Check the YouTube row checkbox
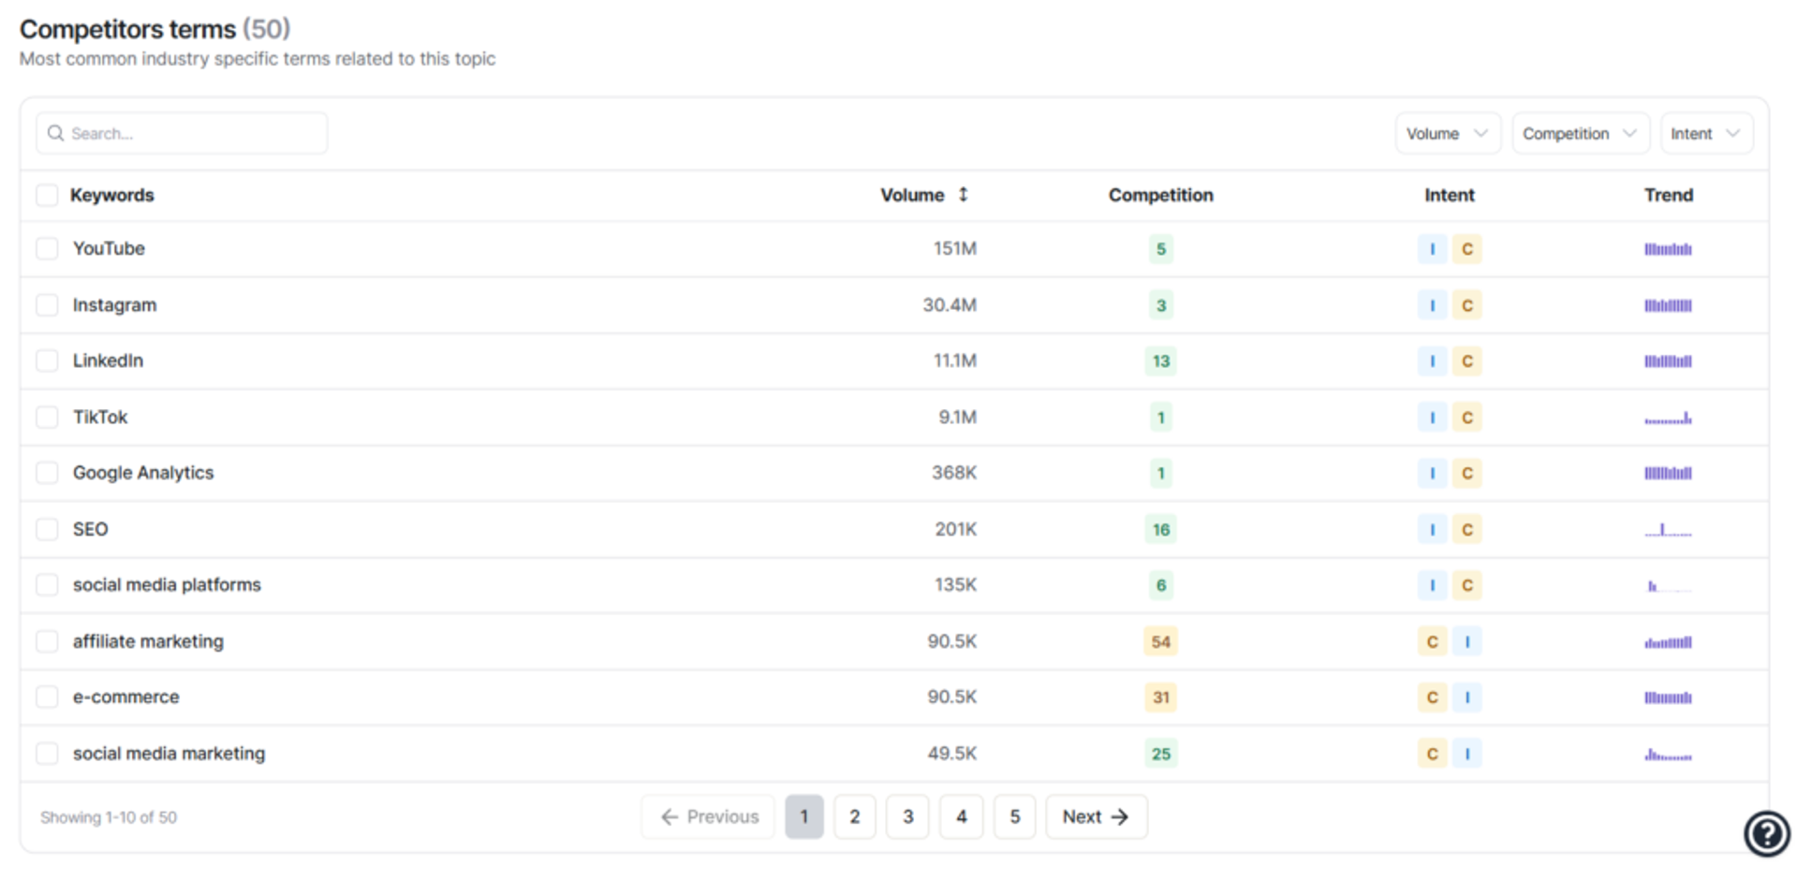 point(47,248)
